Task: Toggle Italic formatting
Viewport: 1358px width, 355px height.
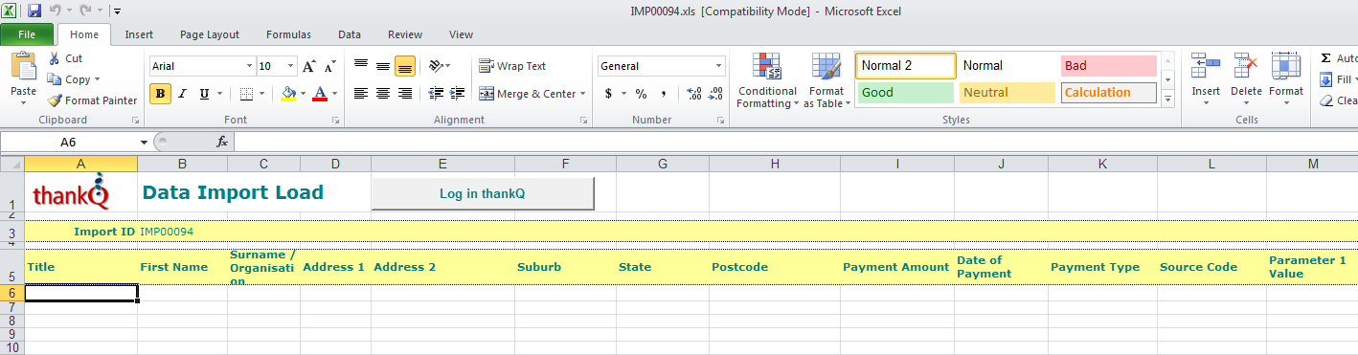Action: coord(182,94)
